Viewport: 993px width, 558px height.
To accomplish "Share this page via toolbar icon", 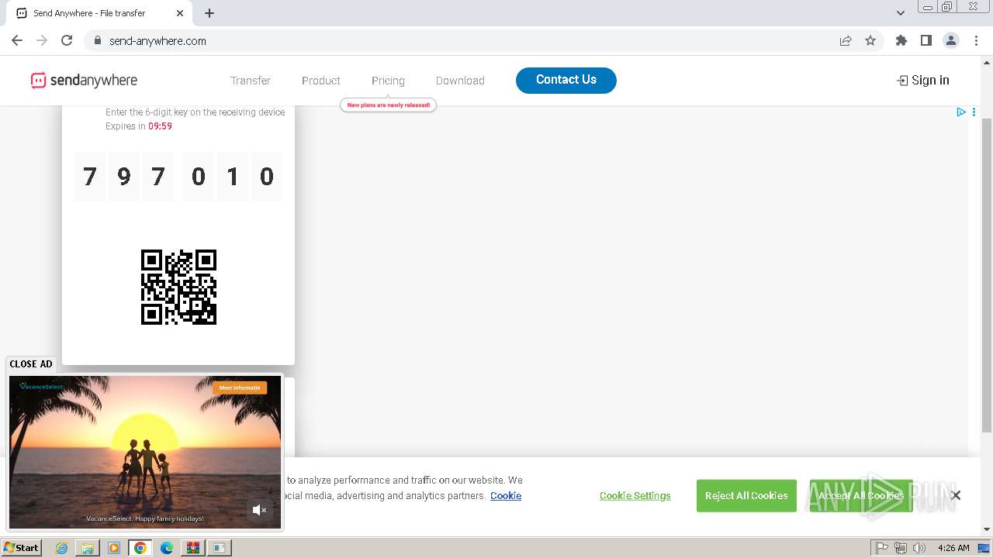I will tap(846, 40).
